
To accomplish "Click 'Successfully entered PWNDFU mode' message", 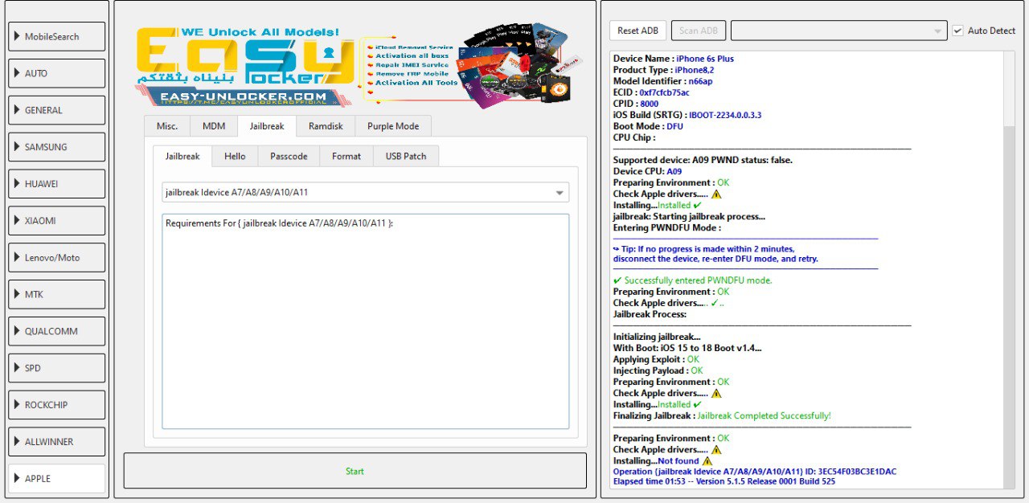I will [693, 280].
